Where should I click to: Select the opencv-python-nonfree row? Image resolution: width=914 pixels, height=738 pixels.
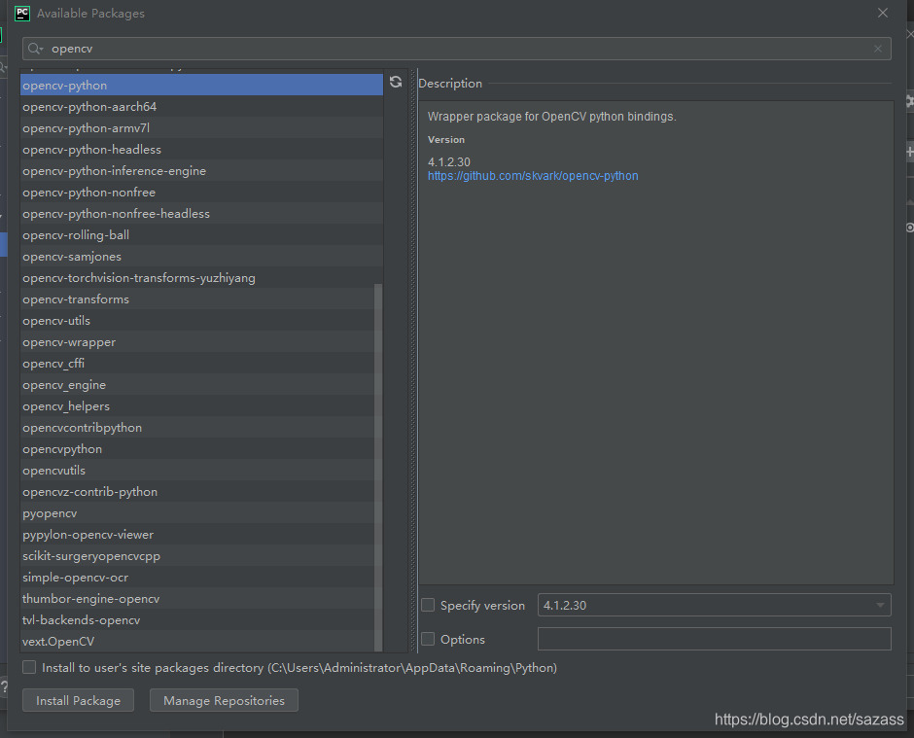(201, 193)
